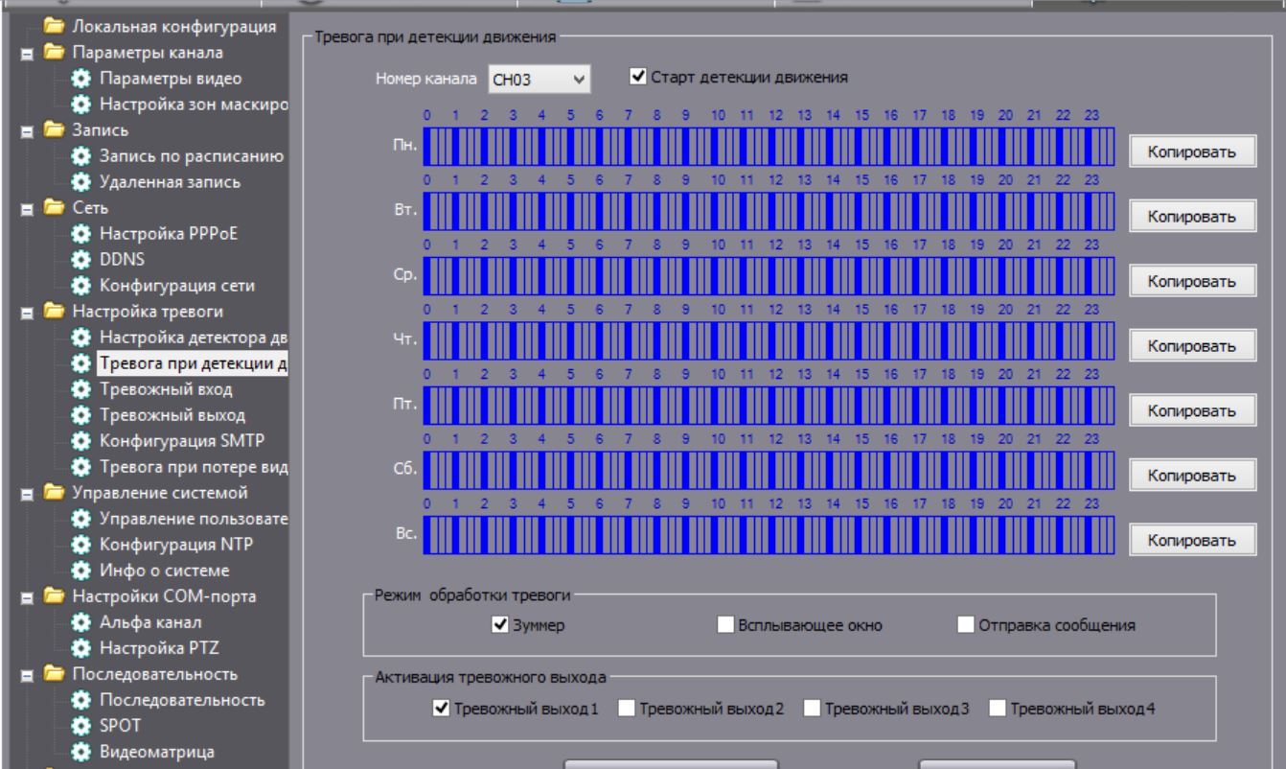Copy the Пт. schedule with Копировать
Screen dimensions: 1286x769
1192,410
